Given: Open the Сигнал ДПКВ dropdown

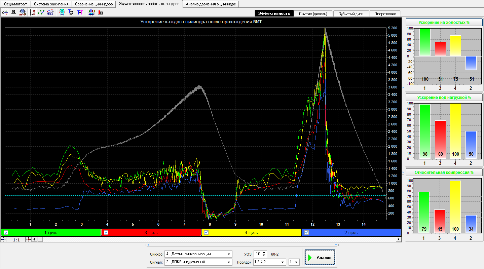Looking at the screenshot, I should (x=229, y=262).
